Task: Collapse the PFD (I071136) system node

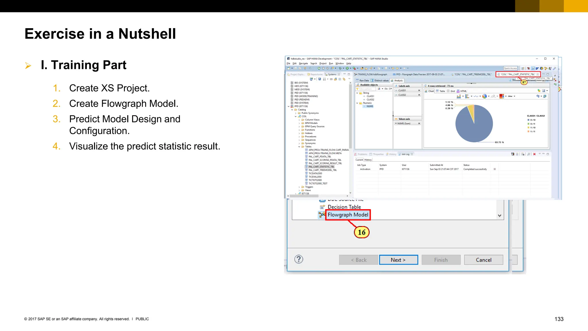Action: click(x=289, y=106)
